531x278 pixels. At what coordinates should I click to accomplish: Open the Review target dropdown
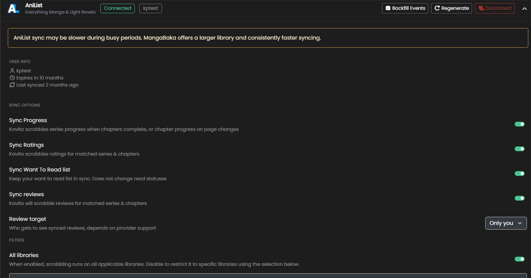506,223
